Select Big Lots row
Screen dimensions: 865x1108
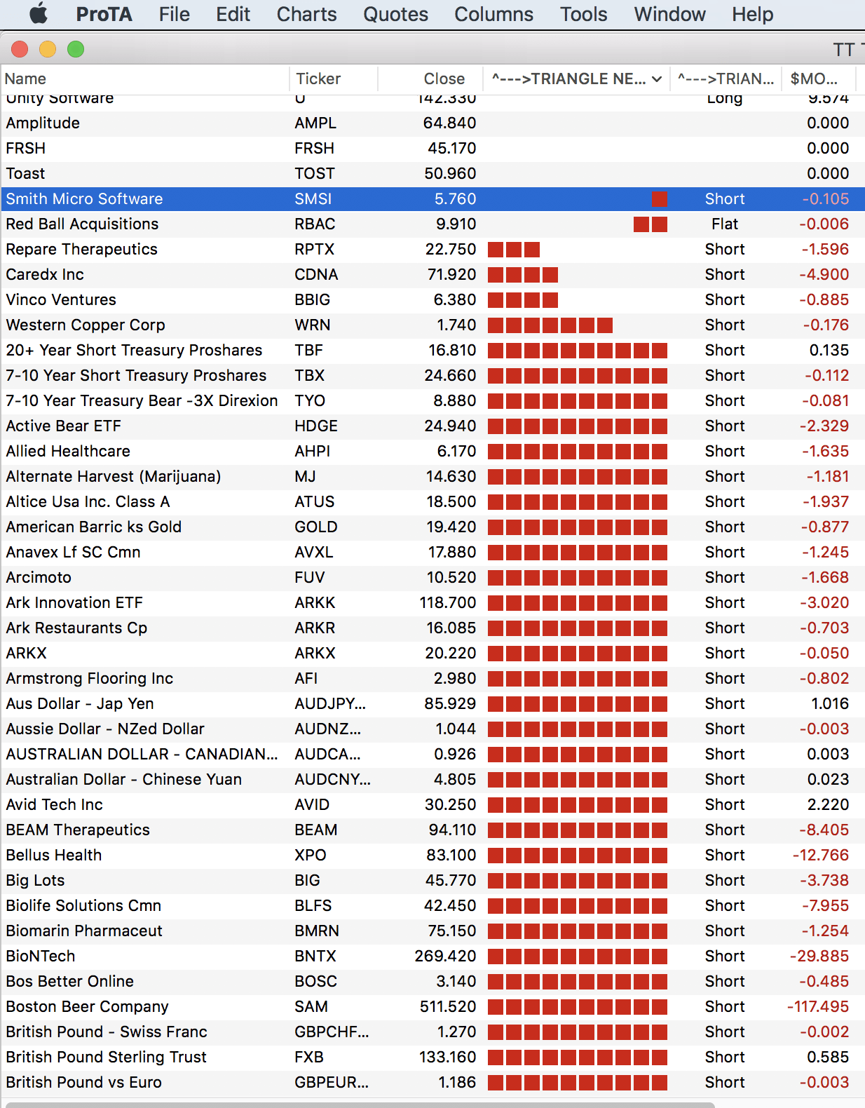click(433, 881)
